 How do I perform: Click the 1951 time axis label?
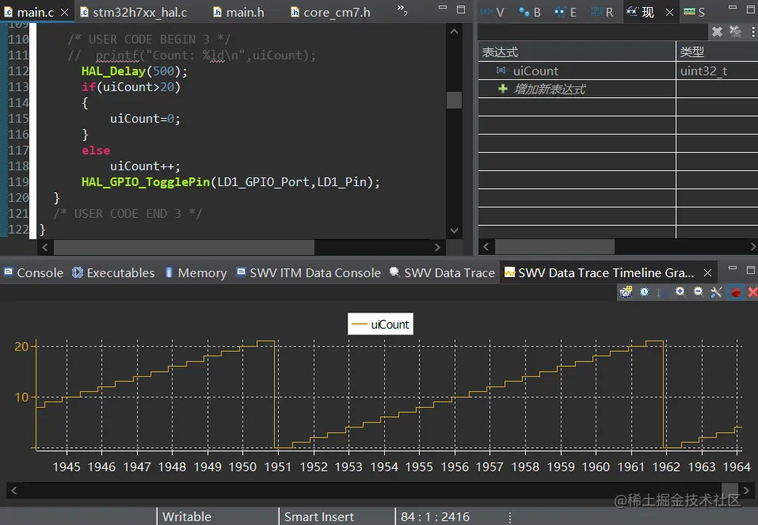click(x=278, y=467)
